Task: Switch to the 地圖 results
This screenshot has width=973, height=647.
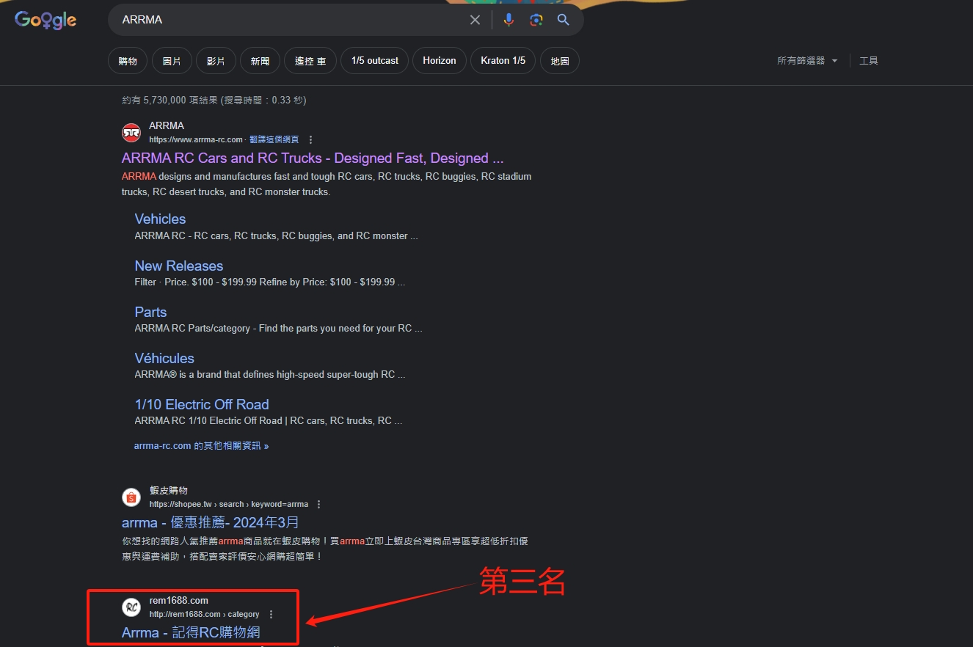Action: tap(560, 61)
